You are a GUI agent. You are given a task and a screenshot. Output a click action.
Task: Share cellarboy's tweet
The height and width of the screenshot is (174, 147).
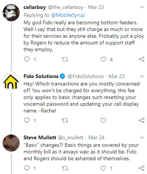(141, 59)
